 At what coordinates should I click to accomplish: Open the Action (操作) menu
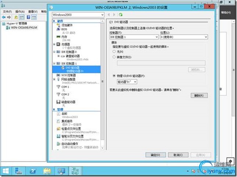tap(20, 12)
